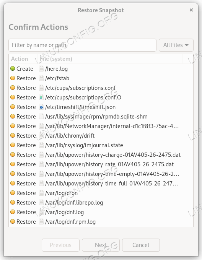202x260 pixels.
Task: Focus the Filter by name or path field
Action: (82, 45)
